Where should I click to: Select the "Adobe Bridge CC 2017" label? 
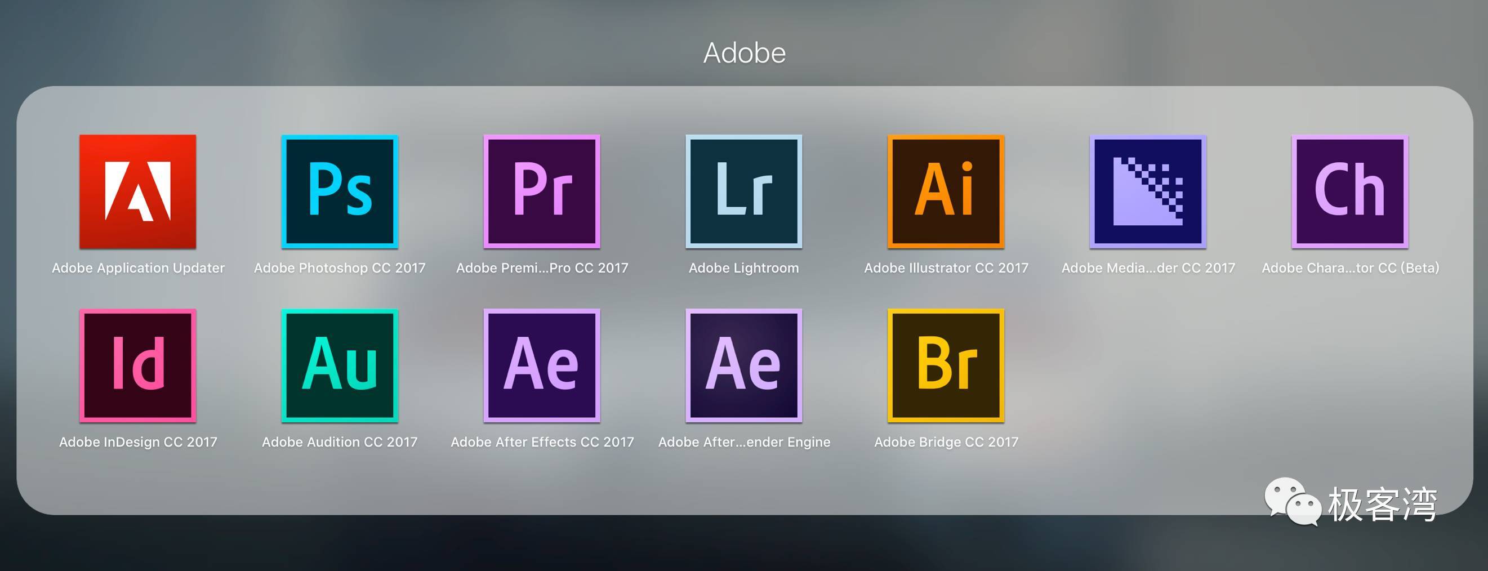click(x=946, y=441)
